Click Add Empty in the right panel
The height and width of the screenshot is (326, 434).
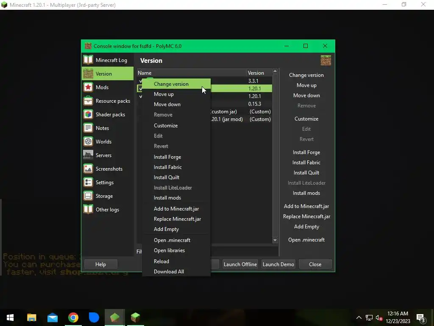(306, 227)
